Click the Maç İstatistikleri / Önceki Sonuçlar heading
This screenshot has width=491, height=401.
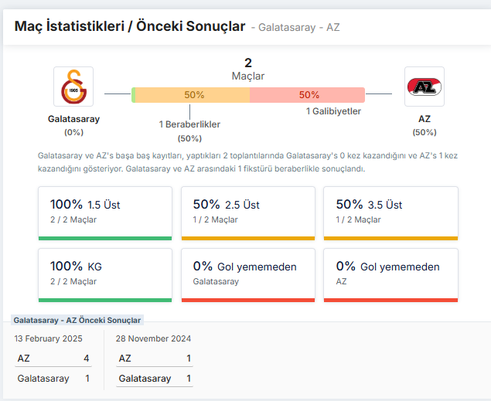click(x=130, y=26)
